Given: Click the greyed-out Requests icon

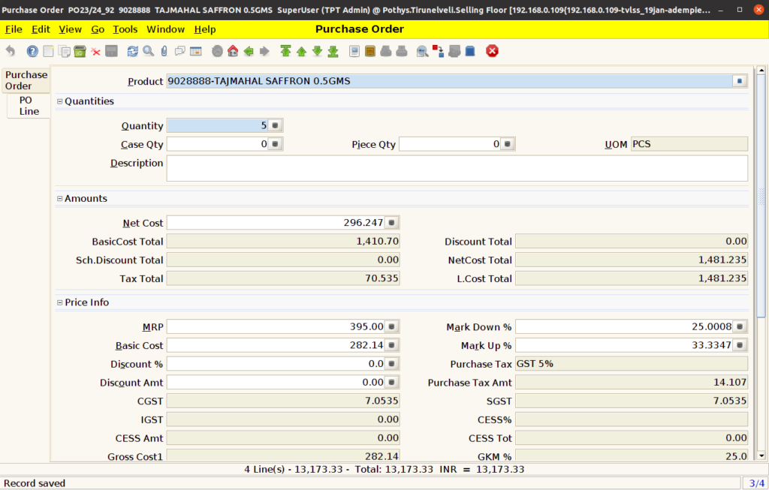Looking at the screenshot, I should point(454,51).
